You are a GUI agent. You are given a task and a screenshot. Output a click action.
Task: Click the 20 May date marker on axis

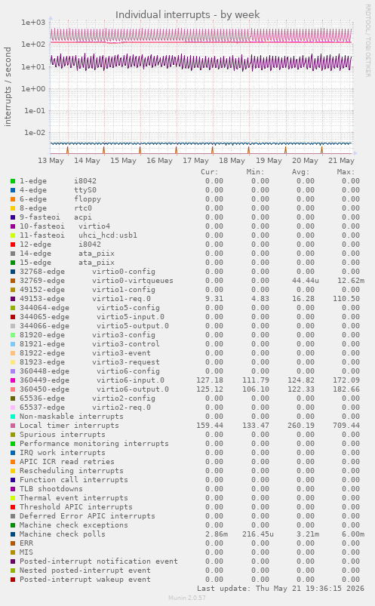click(x=305, y=161)
